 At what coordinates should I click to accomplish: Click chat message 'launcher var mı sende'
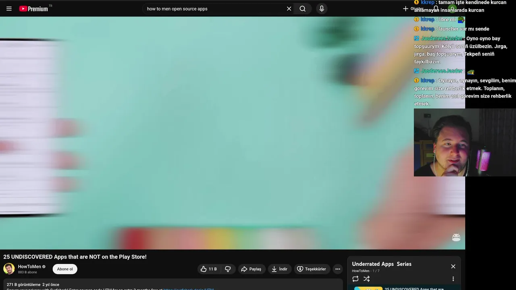click(x=464, y=29)
